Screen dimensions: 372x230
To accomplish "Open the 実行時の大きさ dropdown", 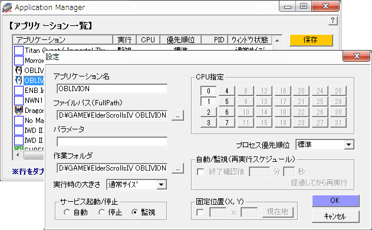I will 162,185.
